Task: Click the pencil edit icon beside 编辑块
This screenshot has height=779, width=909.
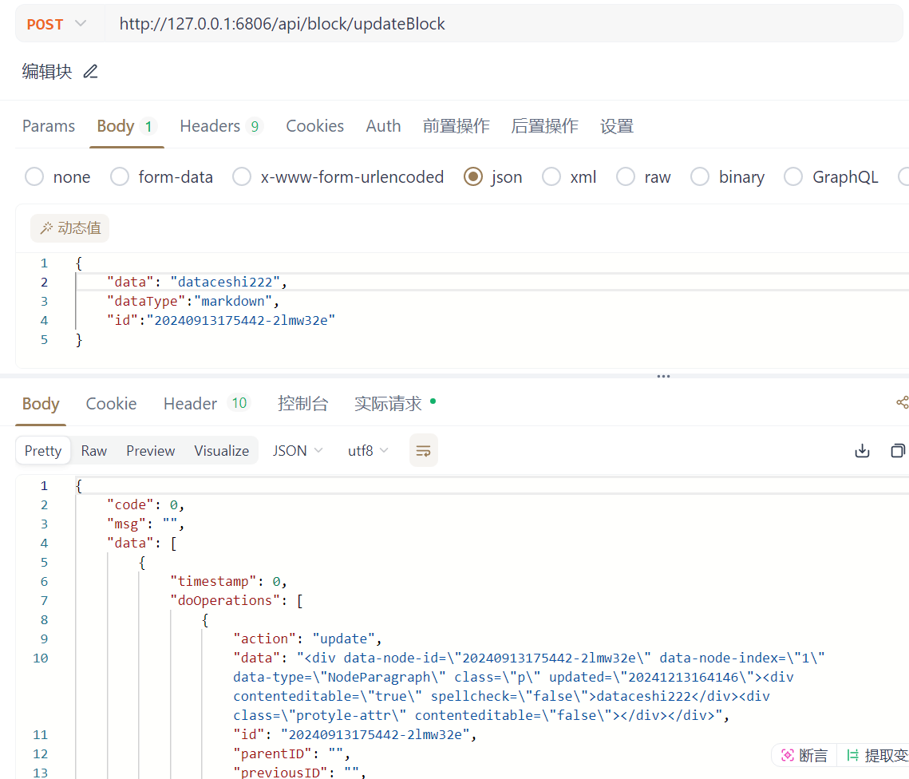Action: pyautogui.click(x=91, y=72)
